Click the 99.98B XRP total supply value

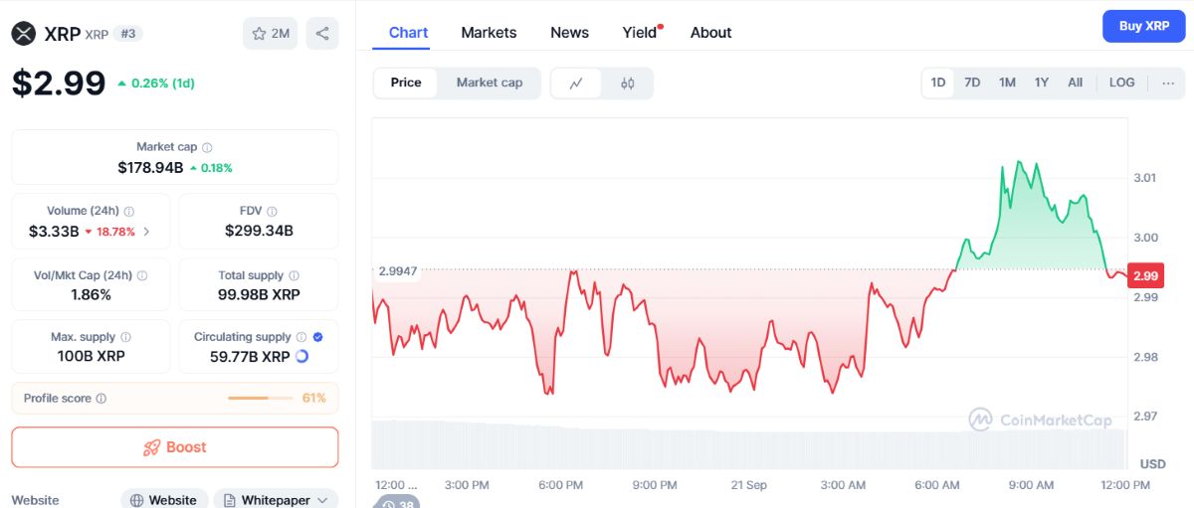tap(259, 295)
